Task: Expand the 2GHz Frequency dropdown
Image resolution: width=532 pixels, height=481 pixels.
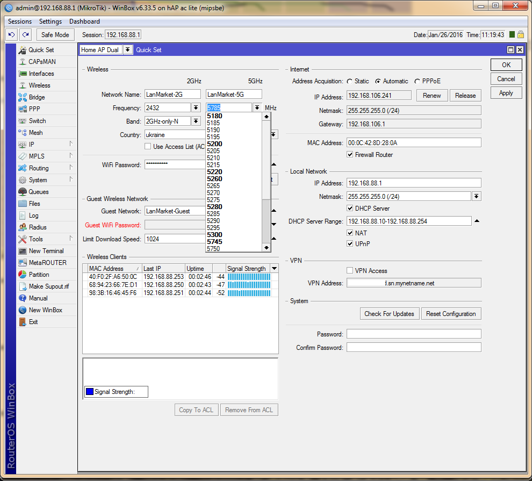Action: 196,108
